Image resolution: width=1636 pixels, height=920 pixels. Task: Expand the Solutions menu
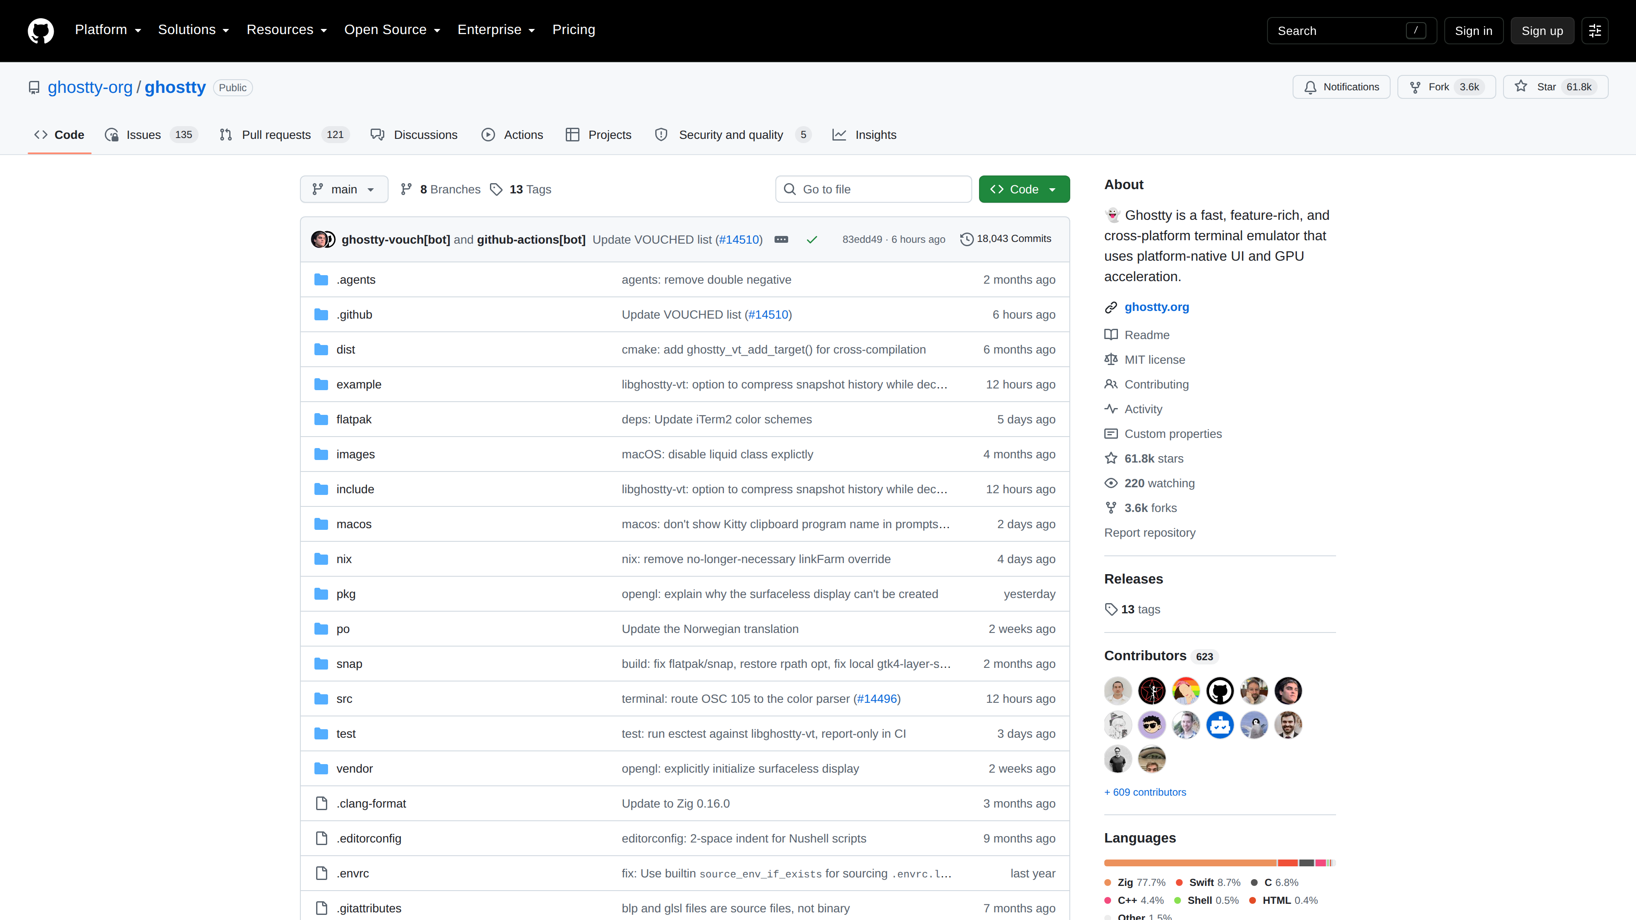pyautogui.click(x=193, y=30)
